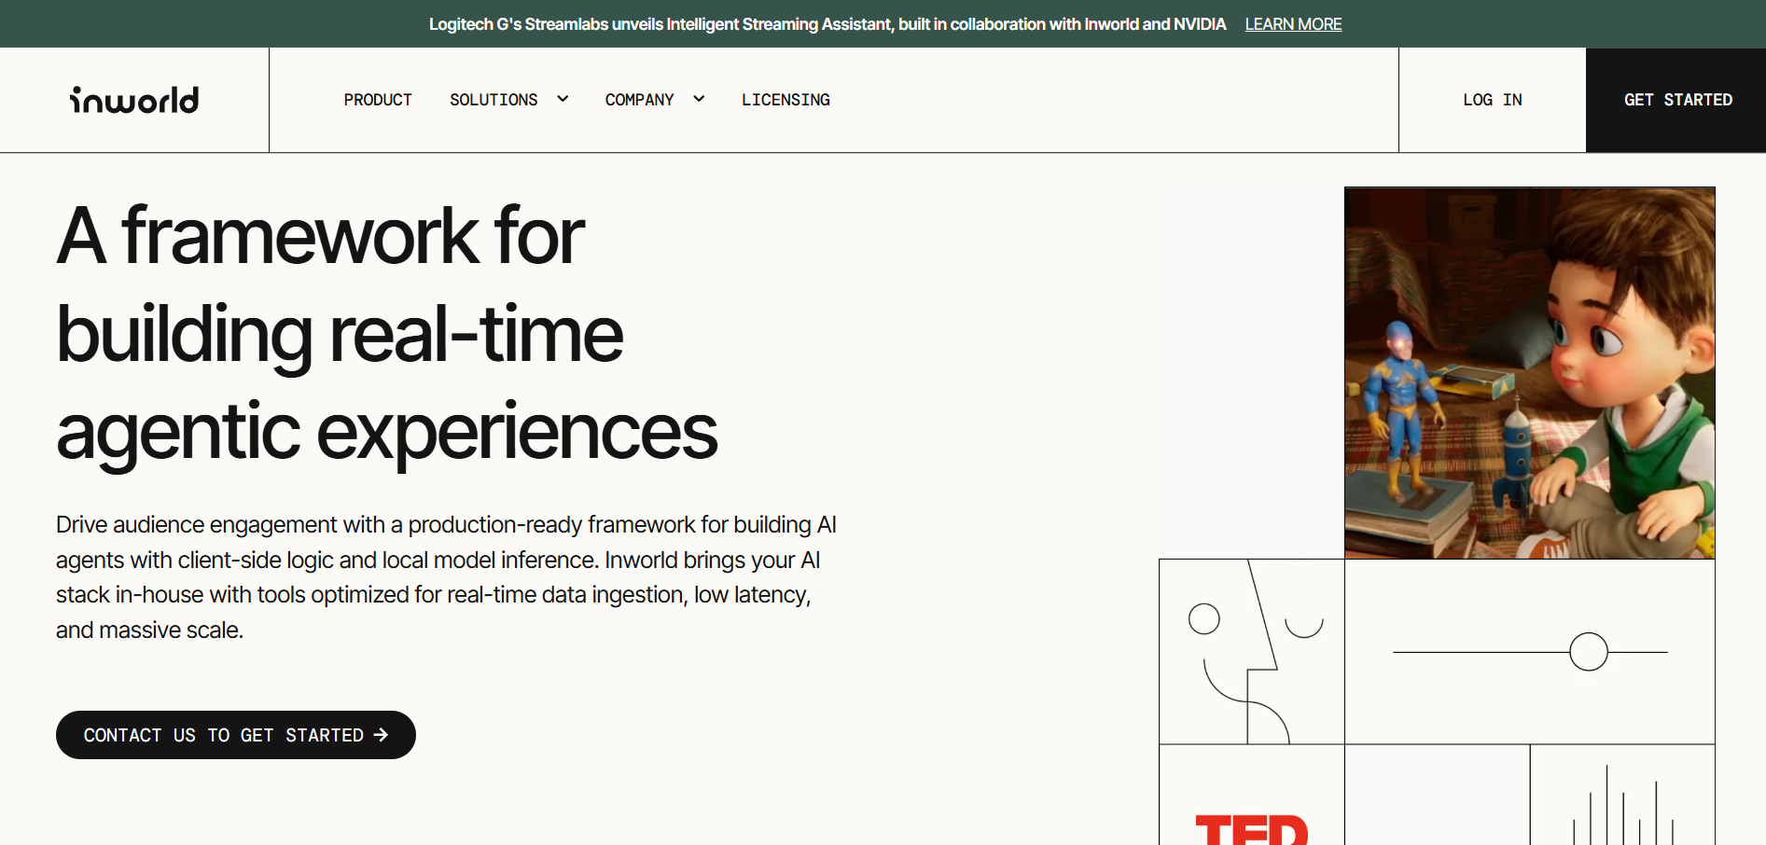Click the LOG IN link

click(1492, 100)
